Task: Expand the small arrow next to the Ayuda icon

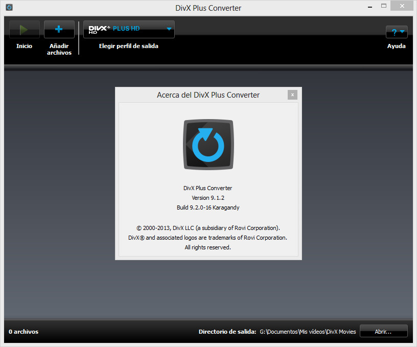Action: (x=403, y=32)
